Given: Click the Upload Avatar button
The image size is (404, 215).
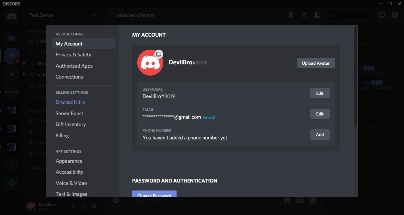Looking at the screenshot, I should 316,63.
